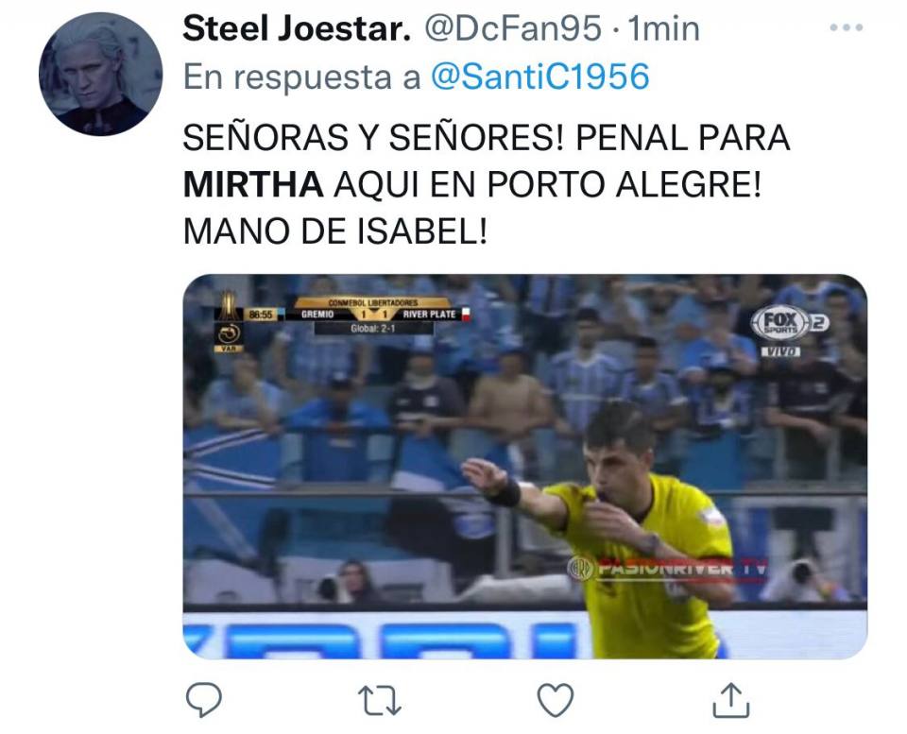The height and width of the screenshot is (734, 907).
Task: Click the reply speech bubble icon
Action: pos(204,700)
